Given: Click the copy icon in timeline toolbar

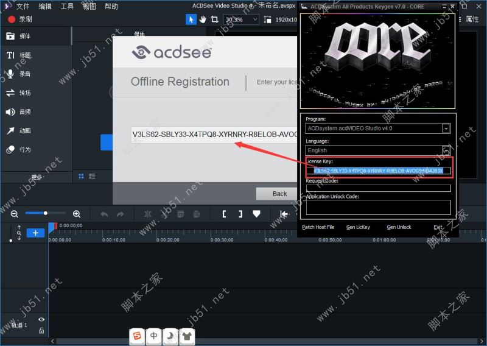Looking at the screenshot, I should pyautogui.click(x=180, y=214).
